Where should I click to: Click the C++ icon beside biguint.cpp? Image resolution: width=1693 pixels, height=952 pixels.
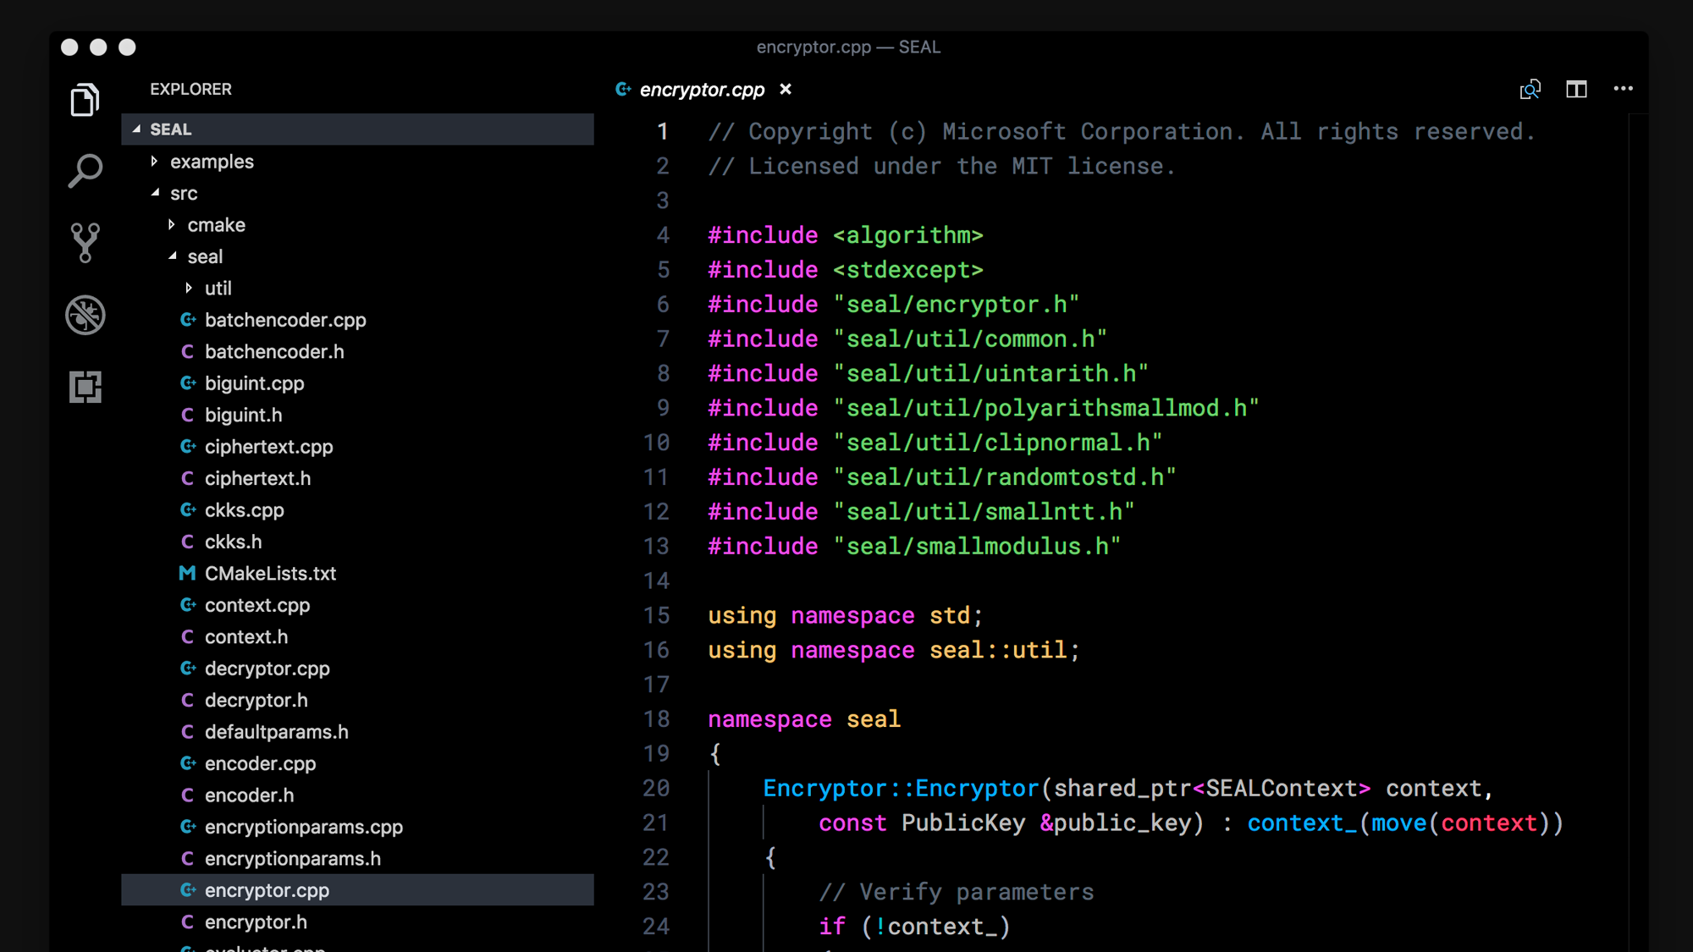[x=188, y=383]
